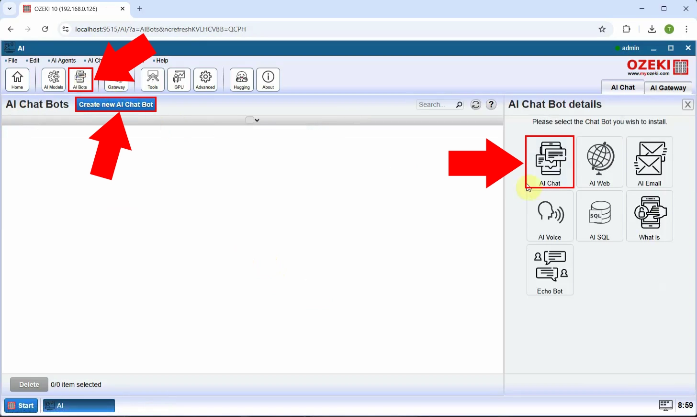Open the help question mark icon
Image resolution: width=697 pixels, height=417 pixels.
[491, 105]
